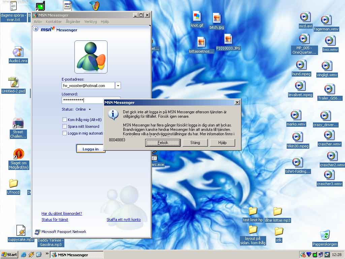Select the Audio1.nra desktop icon
The height and width of the screenshot is (259, 345).
18,52
